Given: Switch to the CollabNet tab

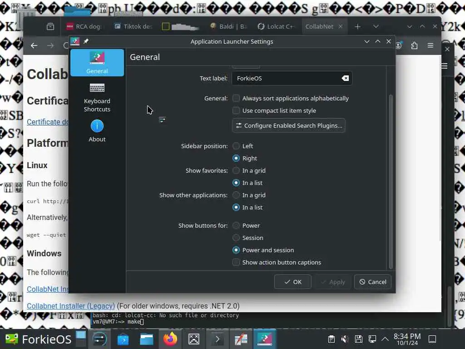Looking at the screenshot, I should pos(319,27).
